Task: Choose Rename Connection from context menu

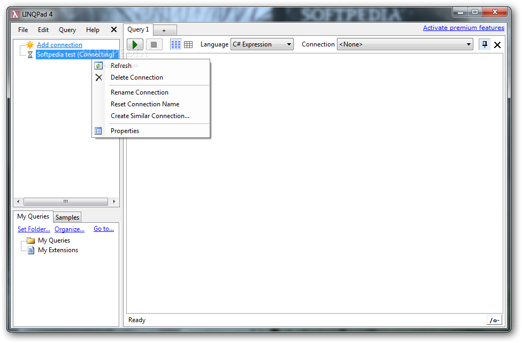Action: pyautogui.click(x=151, y=92)
